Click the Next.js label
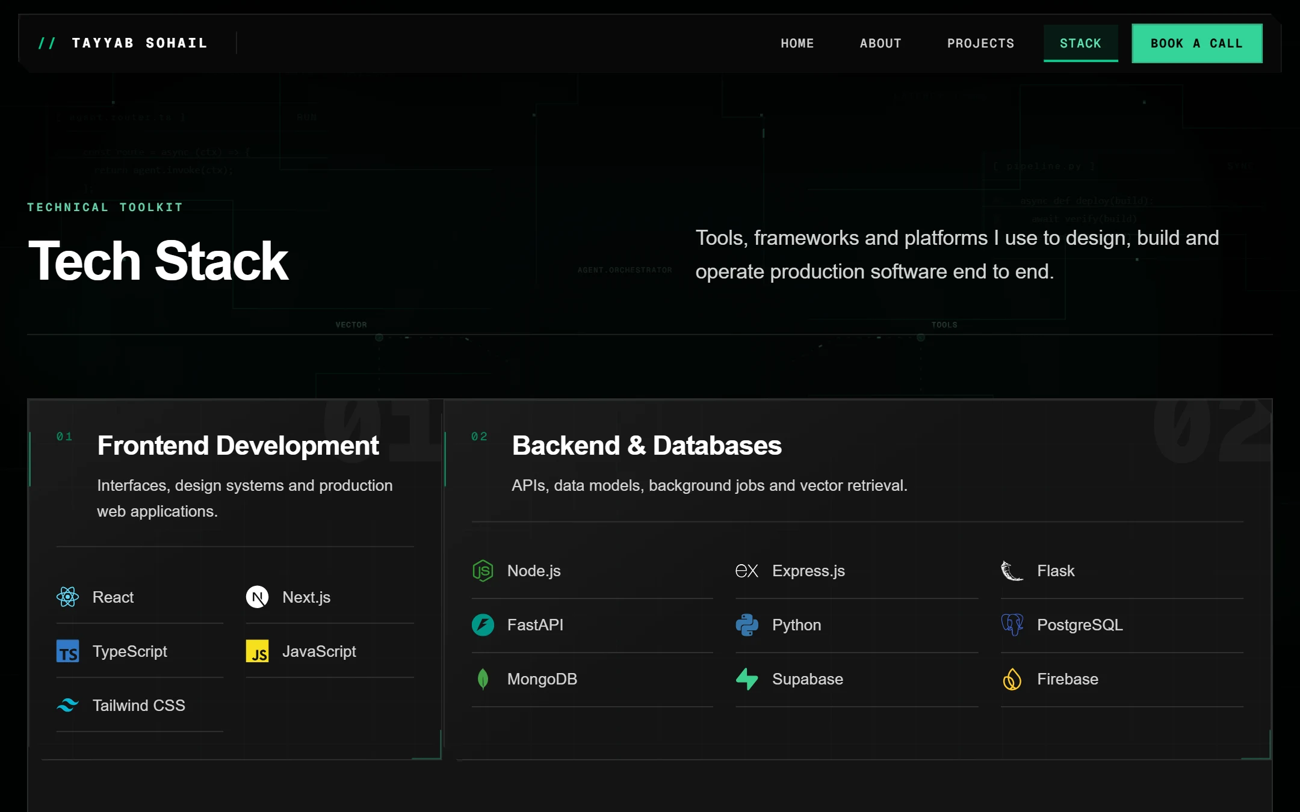The height and width of the screenshot is (812, 1300). click(306, 597)
